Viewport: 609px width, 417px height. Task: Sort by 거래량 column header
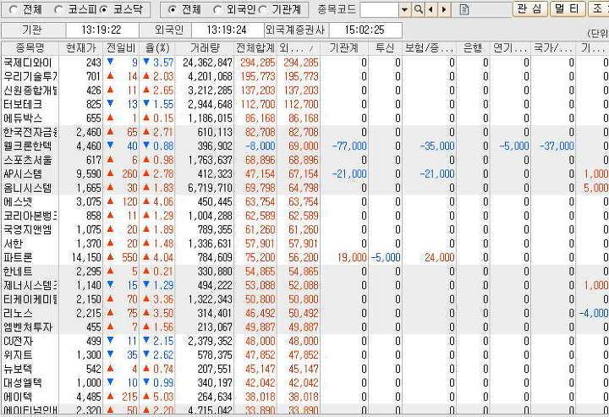click(205, 47)
